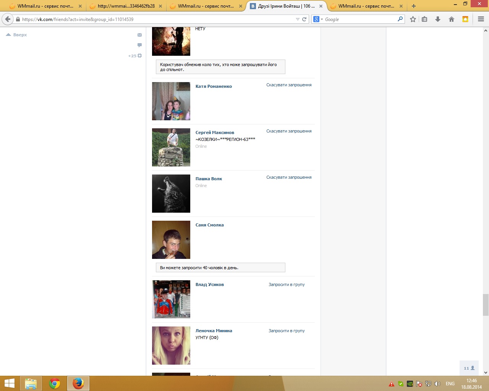Screen dimensions: 489x391
Task: Open Катя Романенко's profile name link
Action: (x=214, y=86)
